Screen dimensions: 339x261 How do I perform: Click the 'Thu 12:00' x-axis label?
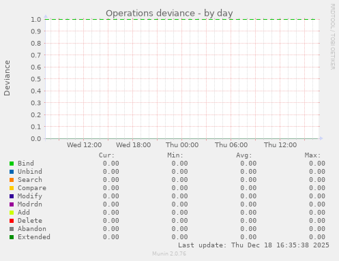click(x=280, y=145)
